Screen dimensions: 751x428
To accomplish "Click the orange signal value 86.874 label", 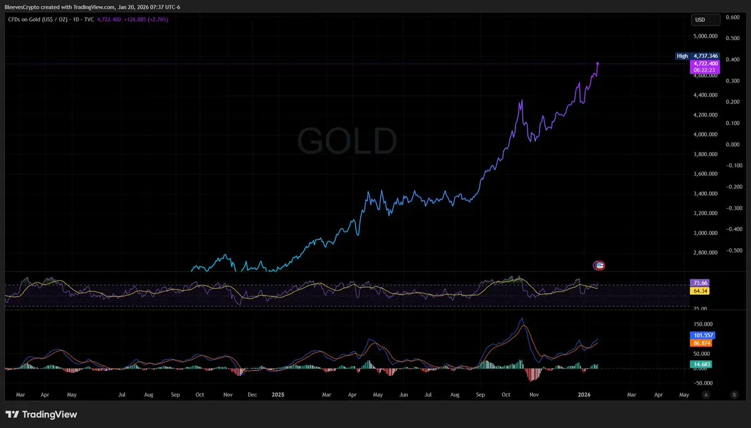I will (x=701, y=343).
